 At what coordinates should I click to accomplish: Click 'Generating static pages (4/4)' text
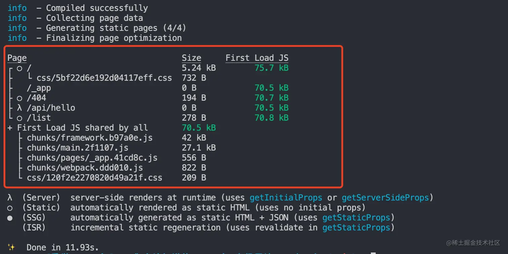pyautogui.click(x=116, y=28)
